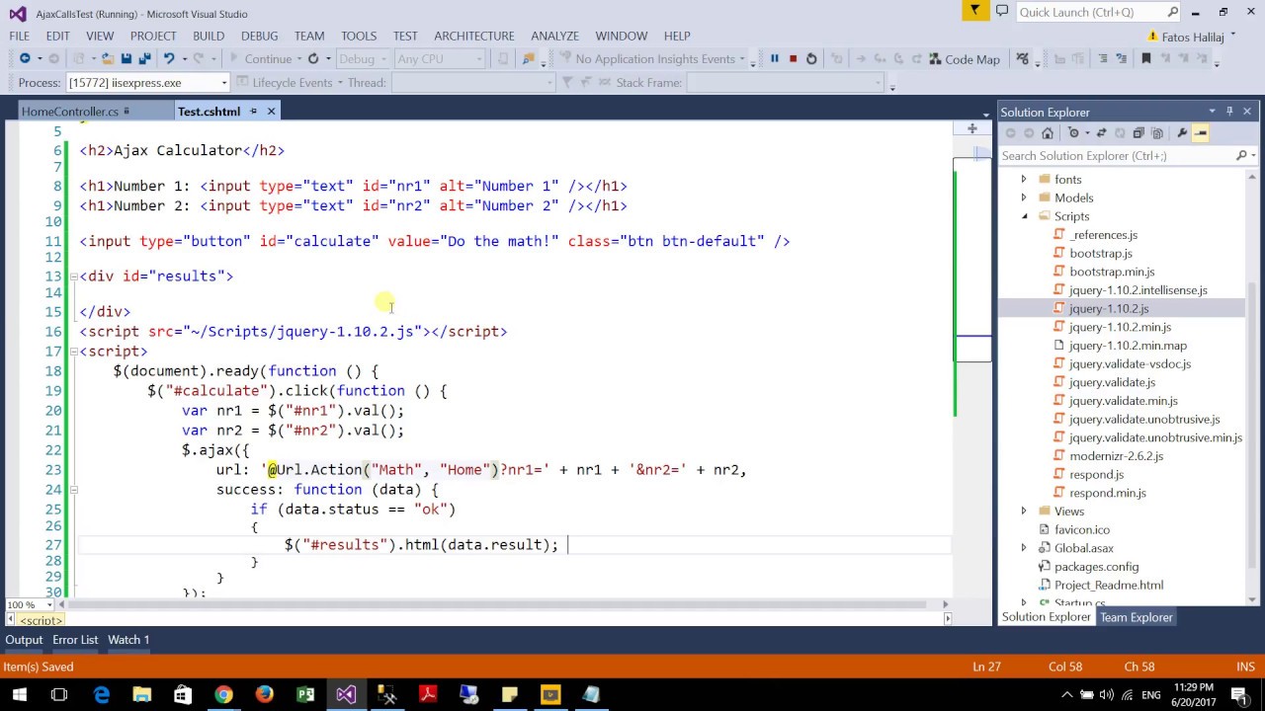The height and width of the screenshot is (711, 1265).
Task: Collapse the Scripts folder
Action: (1024, 216)
